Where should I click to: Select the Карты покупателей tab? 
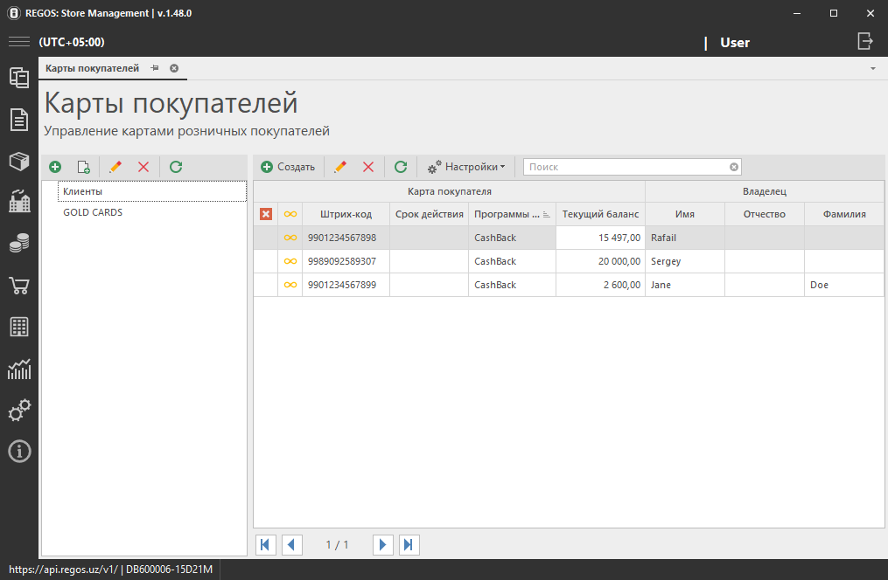(x=92, y=68)
